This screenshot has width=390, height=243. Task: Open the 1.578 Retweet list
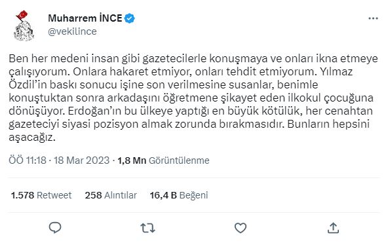[x=41, y=195]
